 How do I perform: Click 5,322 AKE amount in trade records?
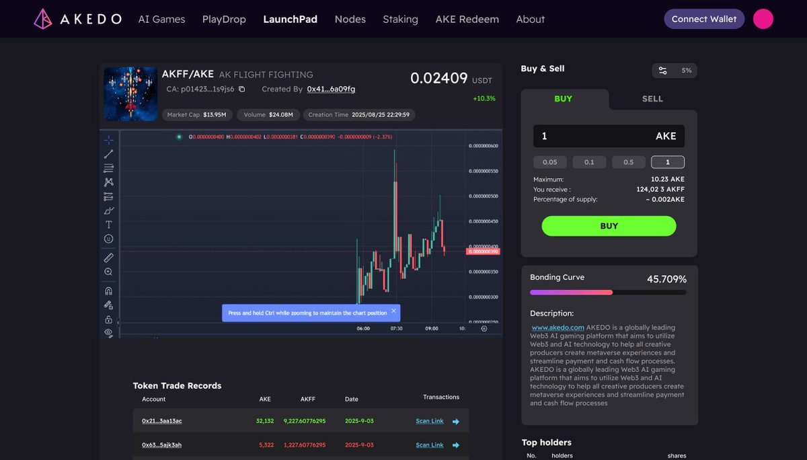click(266, 445)
